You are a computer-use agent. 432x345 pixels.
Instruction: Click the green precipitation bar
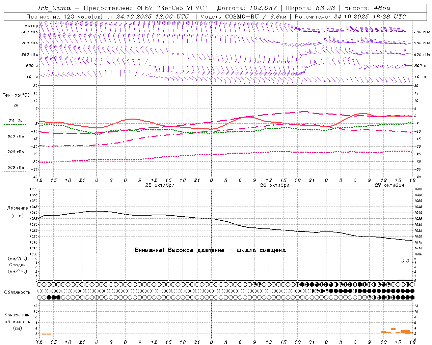tap(405, 280)
